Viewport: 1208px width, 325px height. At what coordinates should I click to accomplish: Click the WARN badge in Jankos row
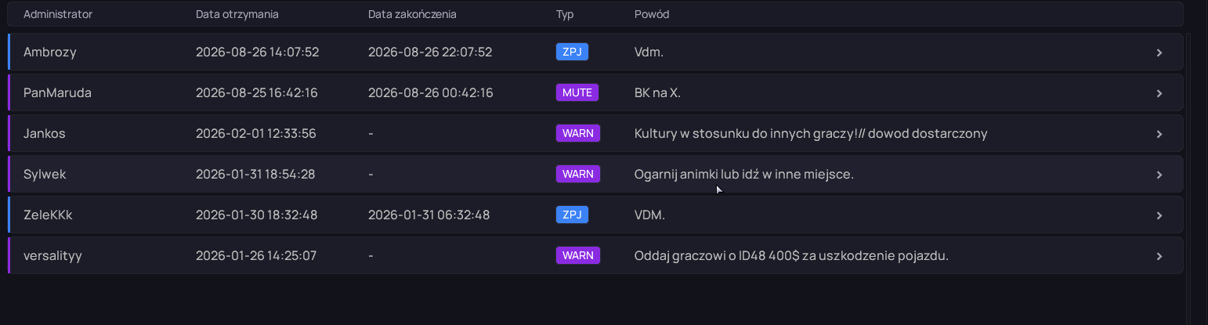578,133
